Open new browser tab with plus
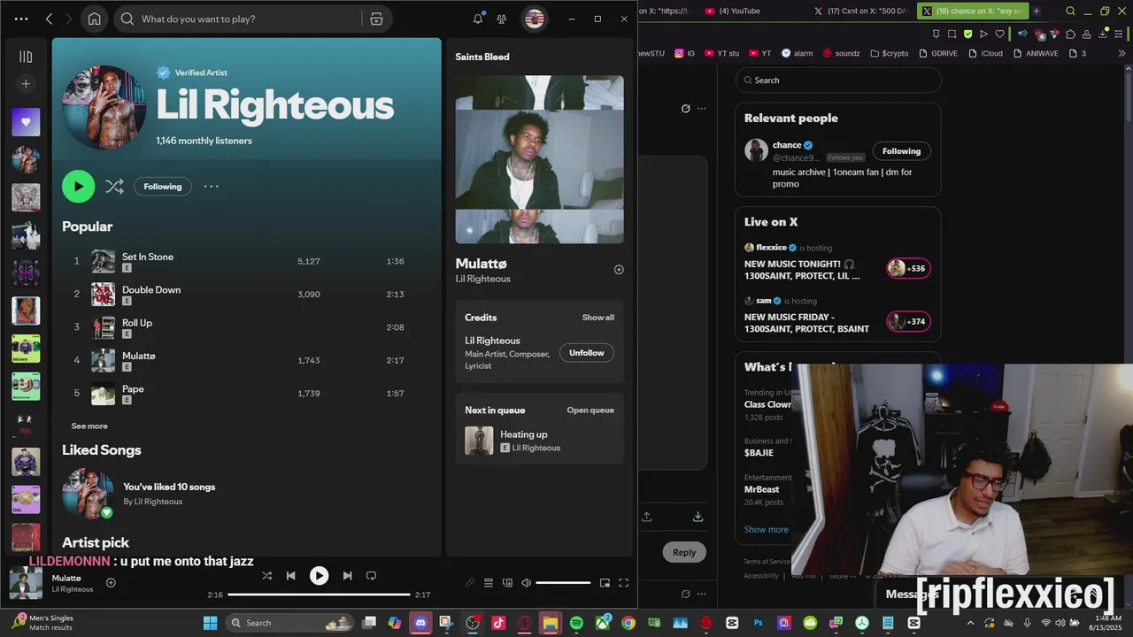 tap(1037, 11)
